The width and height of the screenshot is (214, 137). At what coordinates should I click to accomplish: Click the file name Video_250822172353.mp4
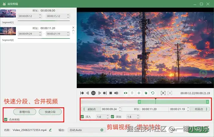30,130
